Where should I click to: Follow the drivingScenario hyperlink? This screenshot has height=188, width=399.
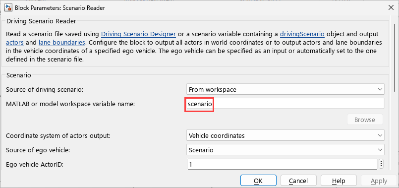[302, 34]
